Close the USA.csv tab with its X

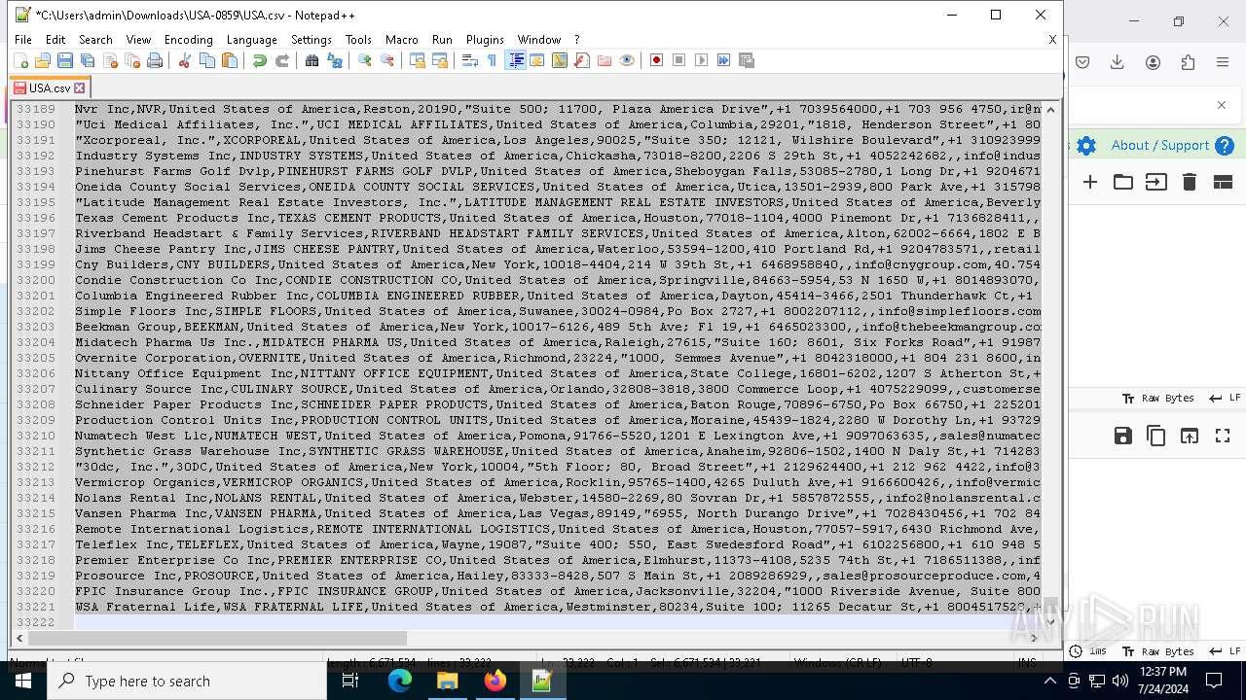click(80, 87)
